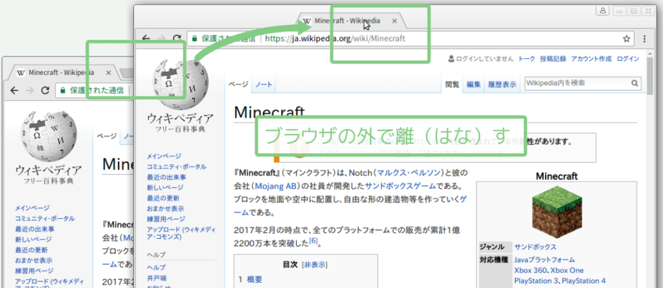Click the forward arrow in back window
The image size is (663, 288).
(30, 90)
